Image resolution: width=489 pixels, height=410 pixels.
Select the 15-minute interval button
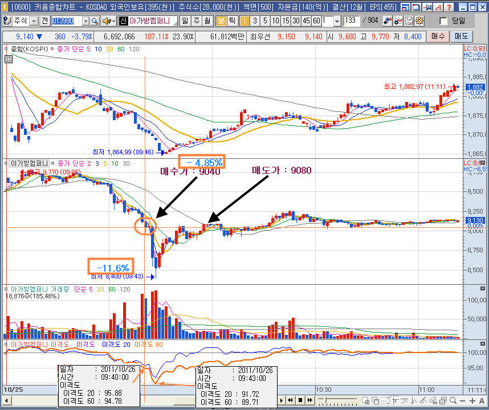click(x=286, y=21)
